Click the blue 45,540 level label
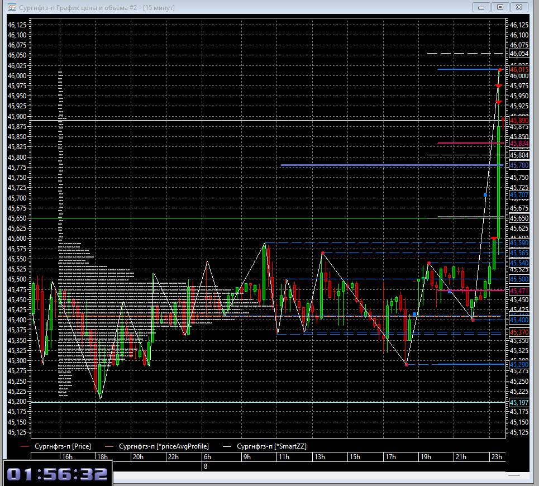The width and height of the screenshot is (539, 486). click(x=519, y=263)
